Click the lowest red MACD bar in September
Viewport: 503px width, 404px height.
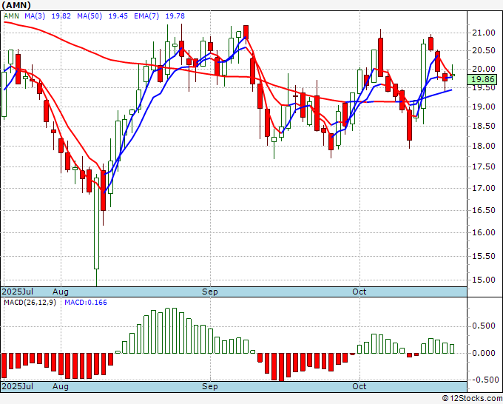pos(281,367)
